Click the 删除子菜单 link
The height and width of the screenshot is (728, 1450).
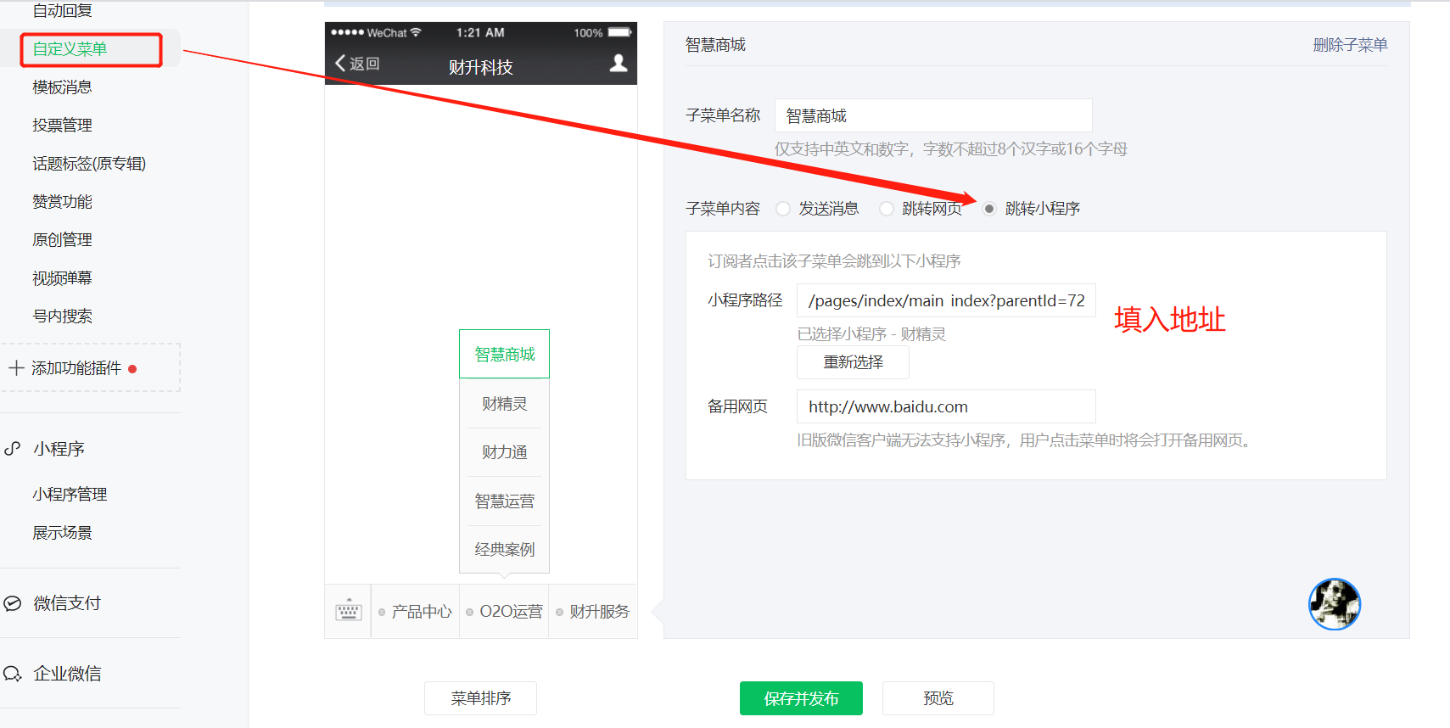click(x=1350, y=45)
